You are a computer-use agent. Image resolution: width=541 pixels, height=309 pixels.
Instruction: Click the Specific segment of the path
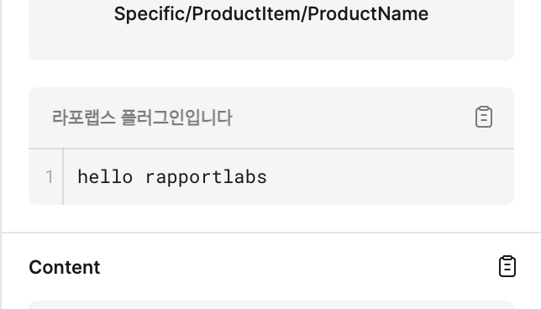(x=150, y=14)
